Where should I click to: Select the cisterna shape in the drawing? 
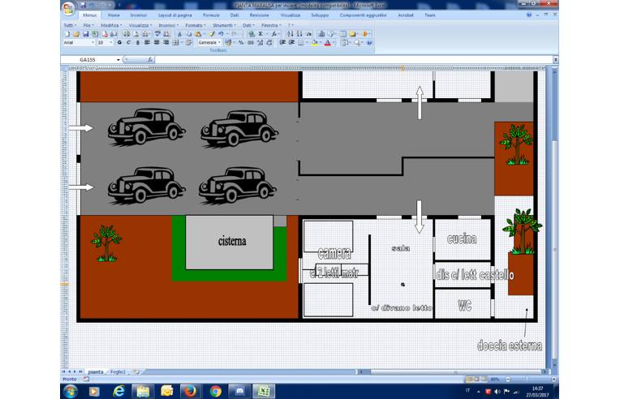[x=233, y=242]
